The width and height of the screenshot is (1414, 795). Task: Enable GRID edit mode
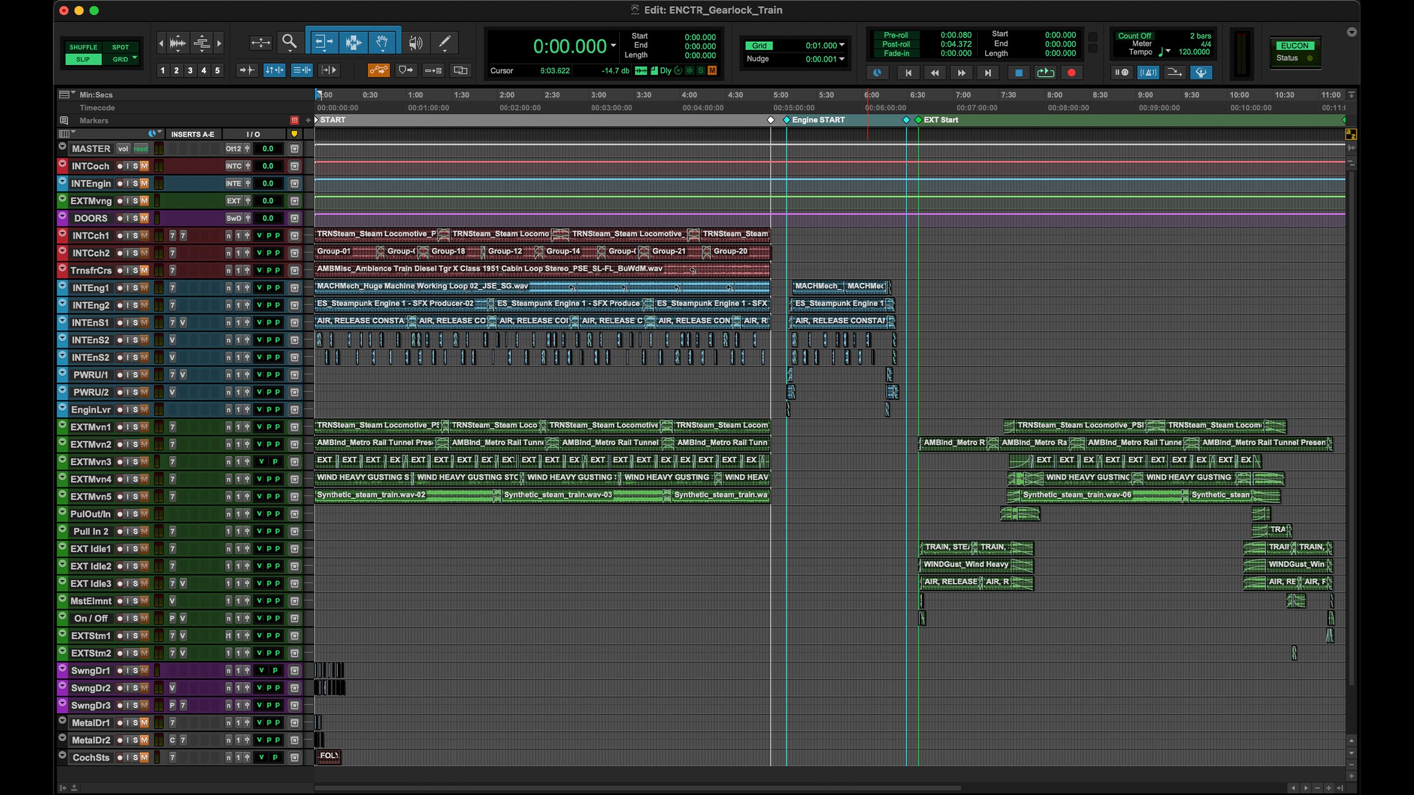pos(120,59)
